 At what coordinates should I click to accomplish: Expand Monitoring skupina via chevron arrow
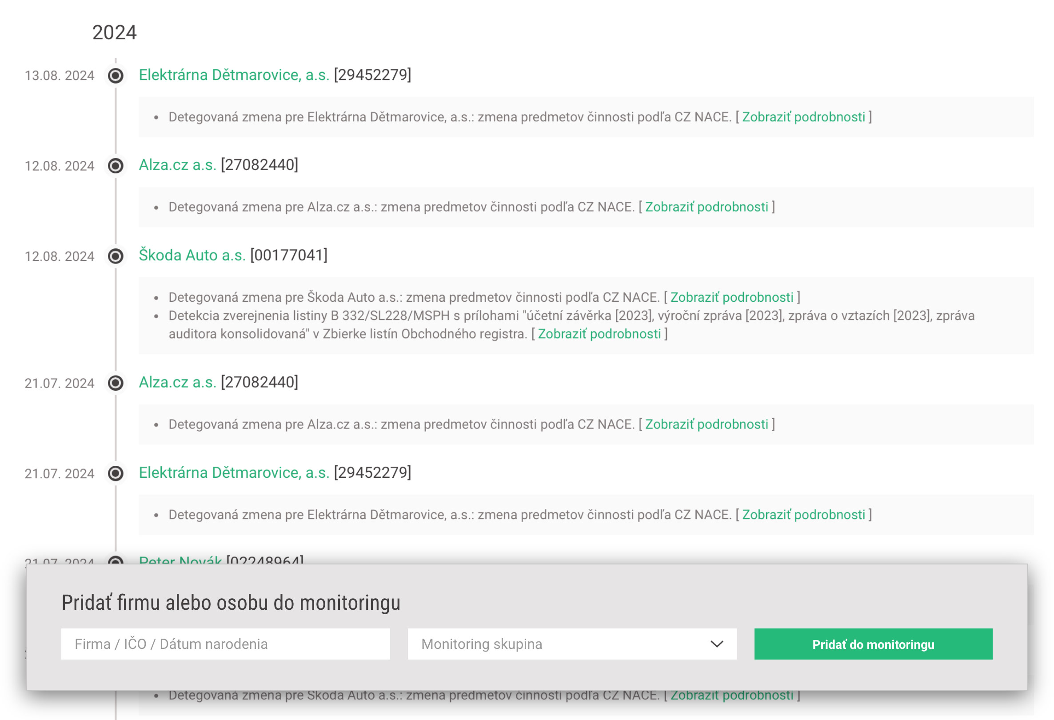point(717,644)
